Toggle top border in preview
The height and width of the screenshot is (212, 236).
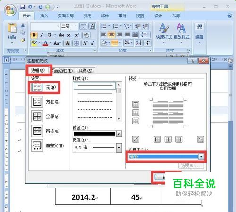[135, 105]
